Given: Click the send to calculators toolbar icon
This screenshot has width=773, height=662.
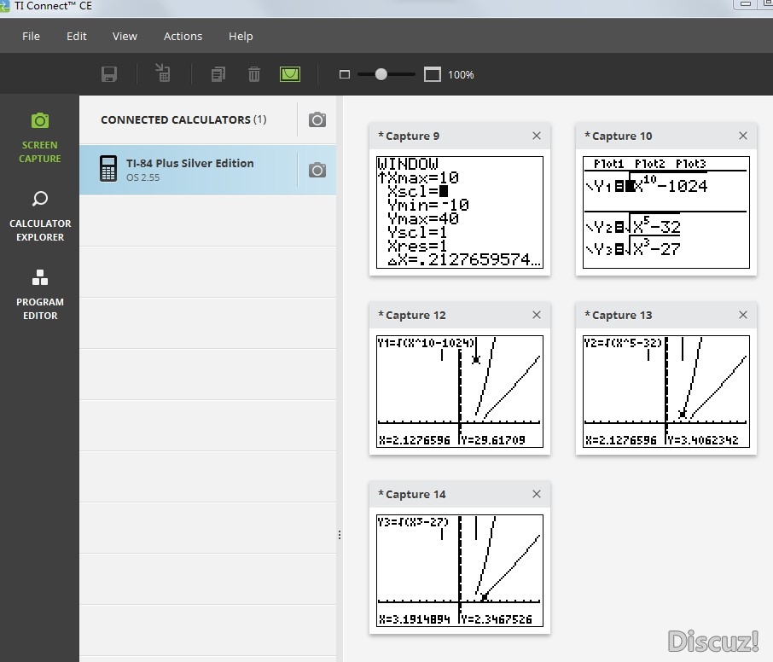Looking at the screenshot, I should (x=163, y=73).
